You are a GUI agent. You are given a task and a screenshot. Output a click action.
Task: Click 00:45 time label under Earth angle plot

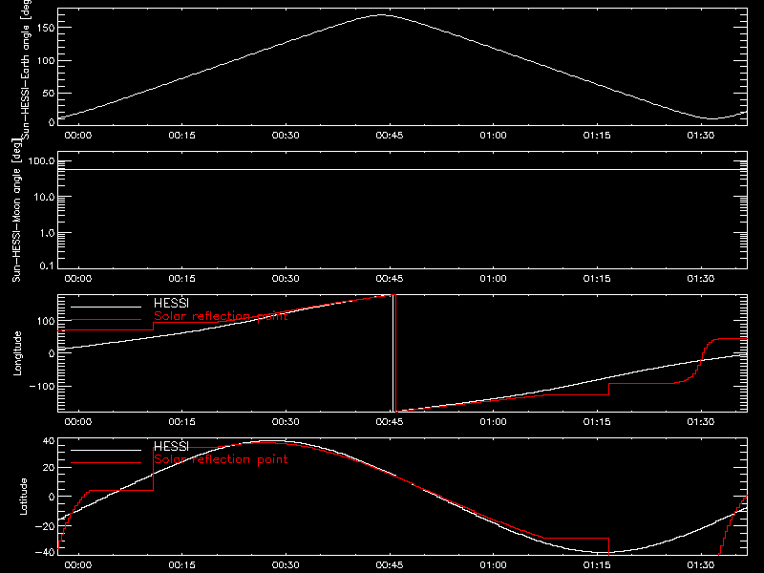click(390, 136)
